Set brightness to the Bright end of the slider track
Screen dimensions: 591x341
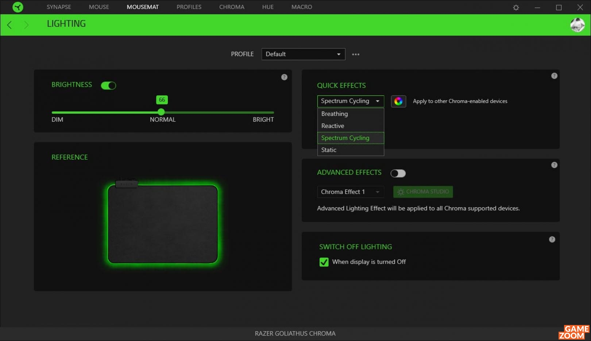[x=273, y=113]
